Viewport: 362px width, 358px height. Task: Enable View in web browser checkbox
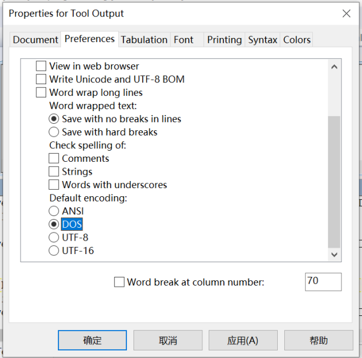point(42,66)
